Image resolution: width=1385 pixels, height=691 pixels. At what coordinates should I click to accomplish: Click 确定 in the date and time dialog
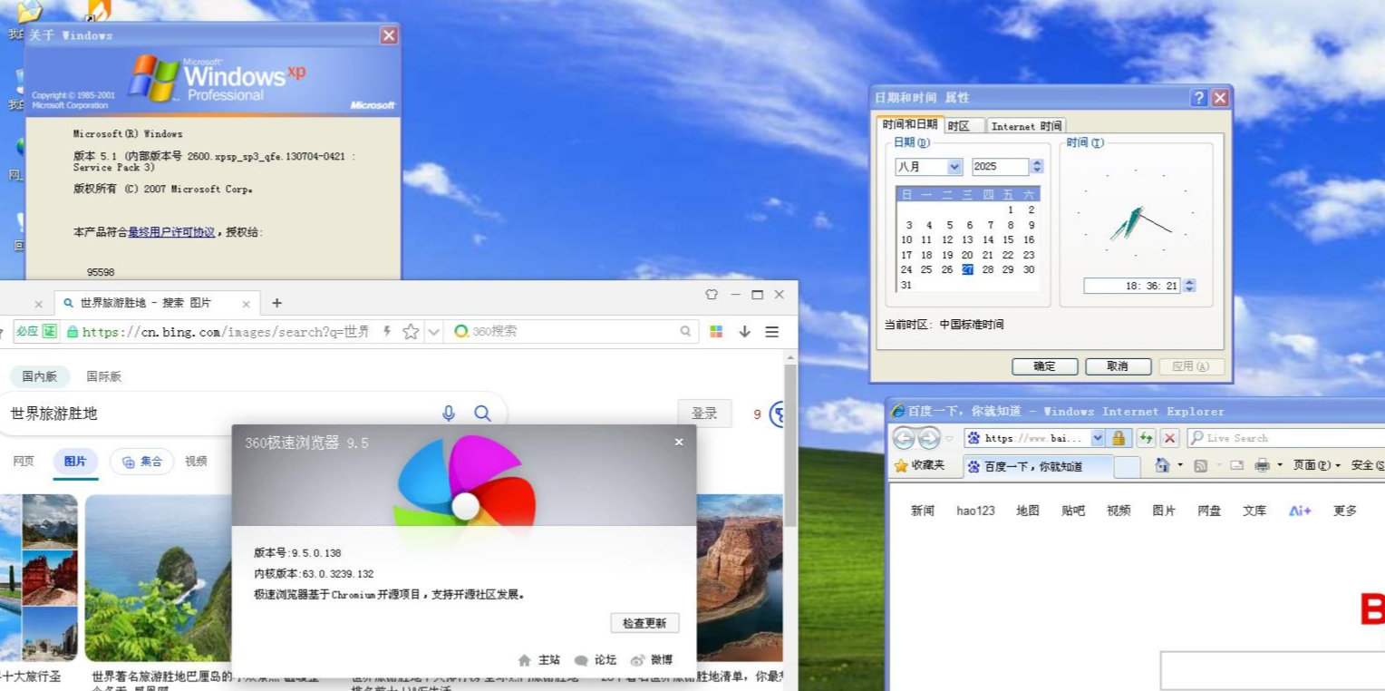coord(1044,366)
